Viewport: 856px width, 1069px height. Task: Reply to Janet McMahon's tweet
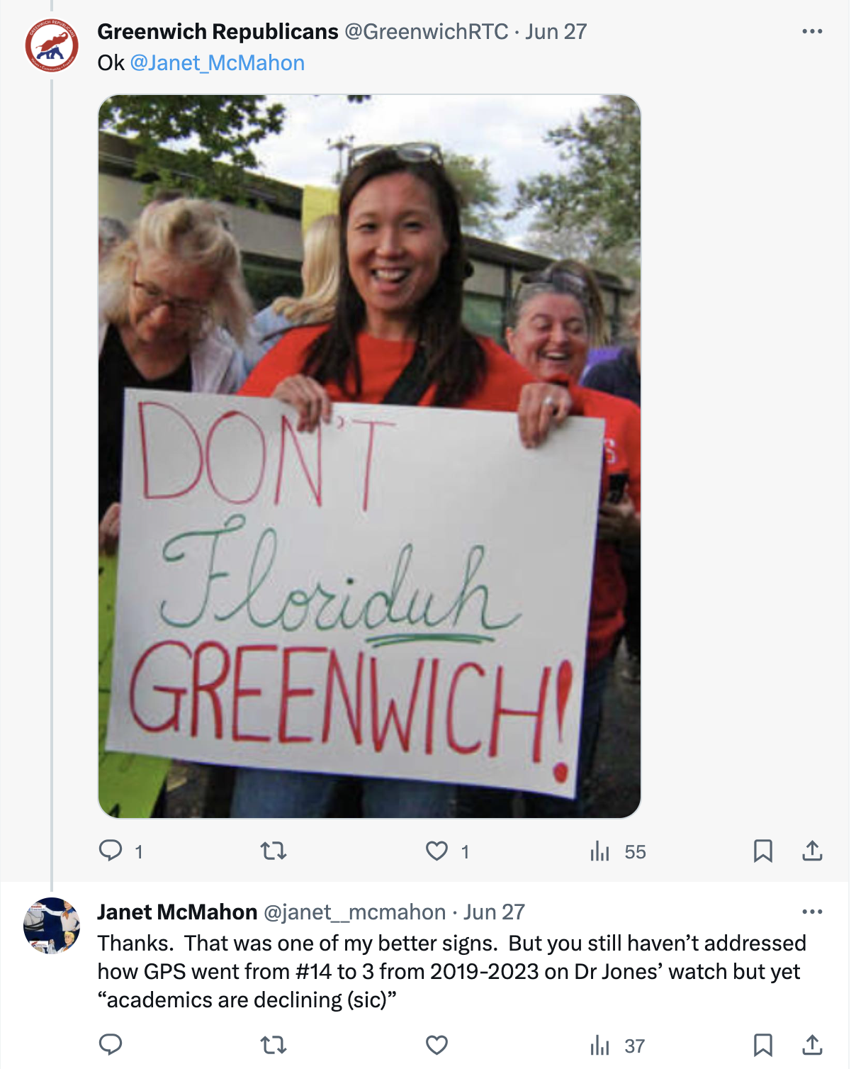(x=111, y=1045)
